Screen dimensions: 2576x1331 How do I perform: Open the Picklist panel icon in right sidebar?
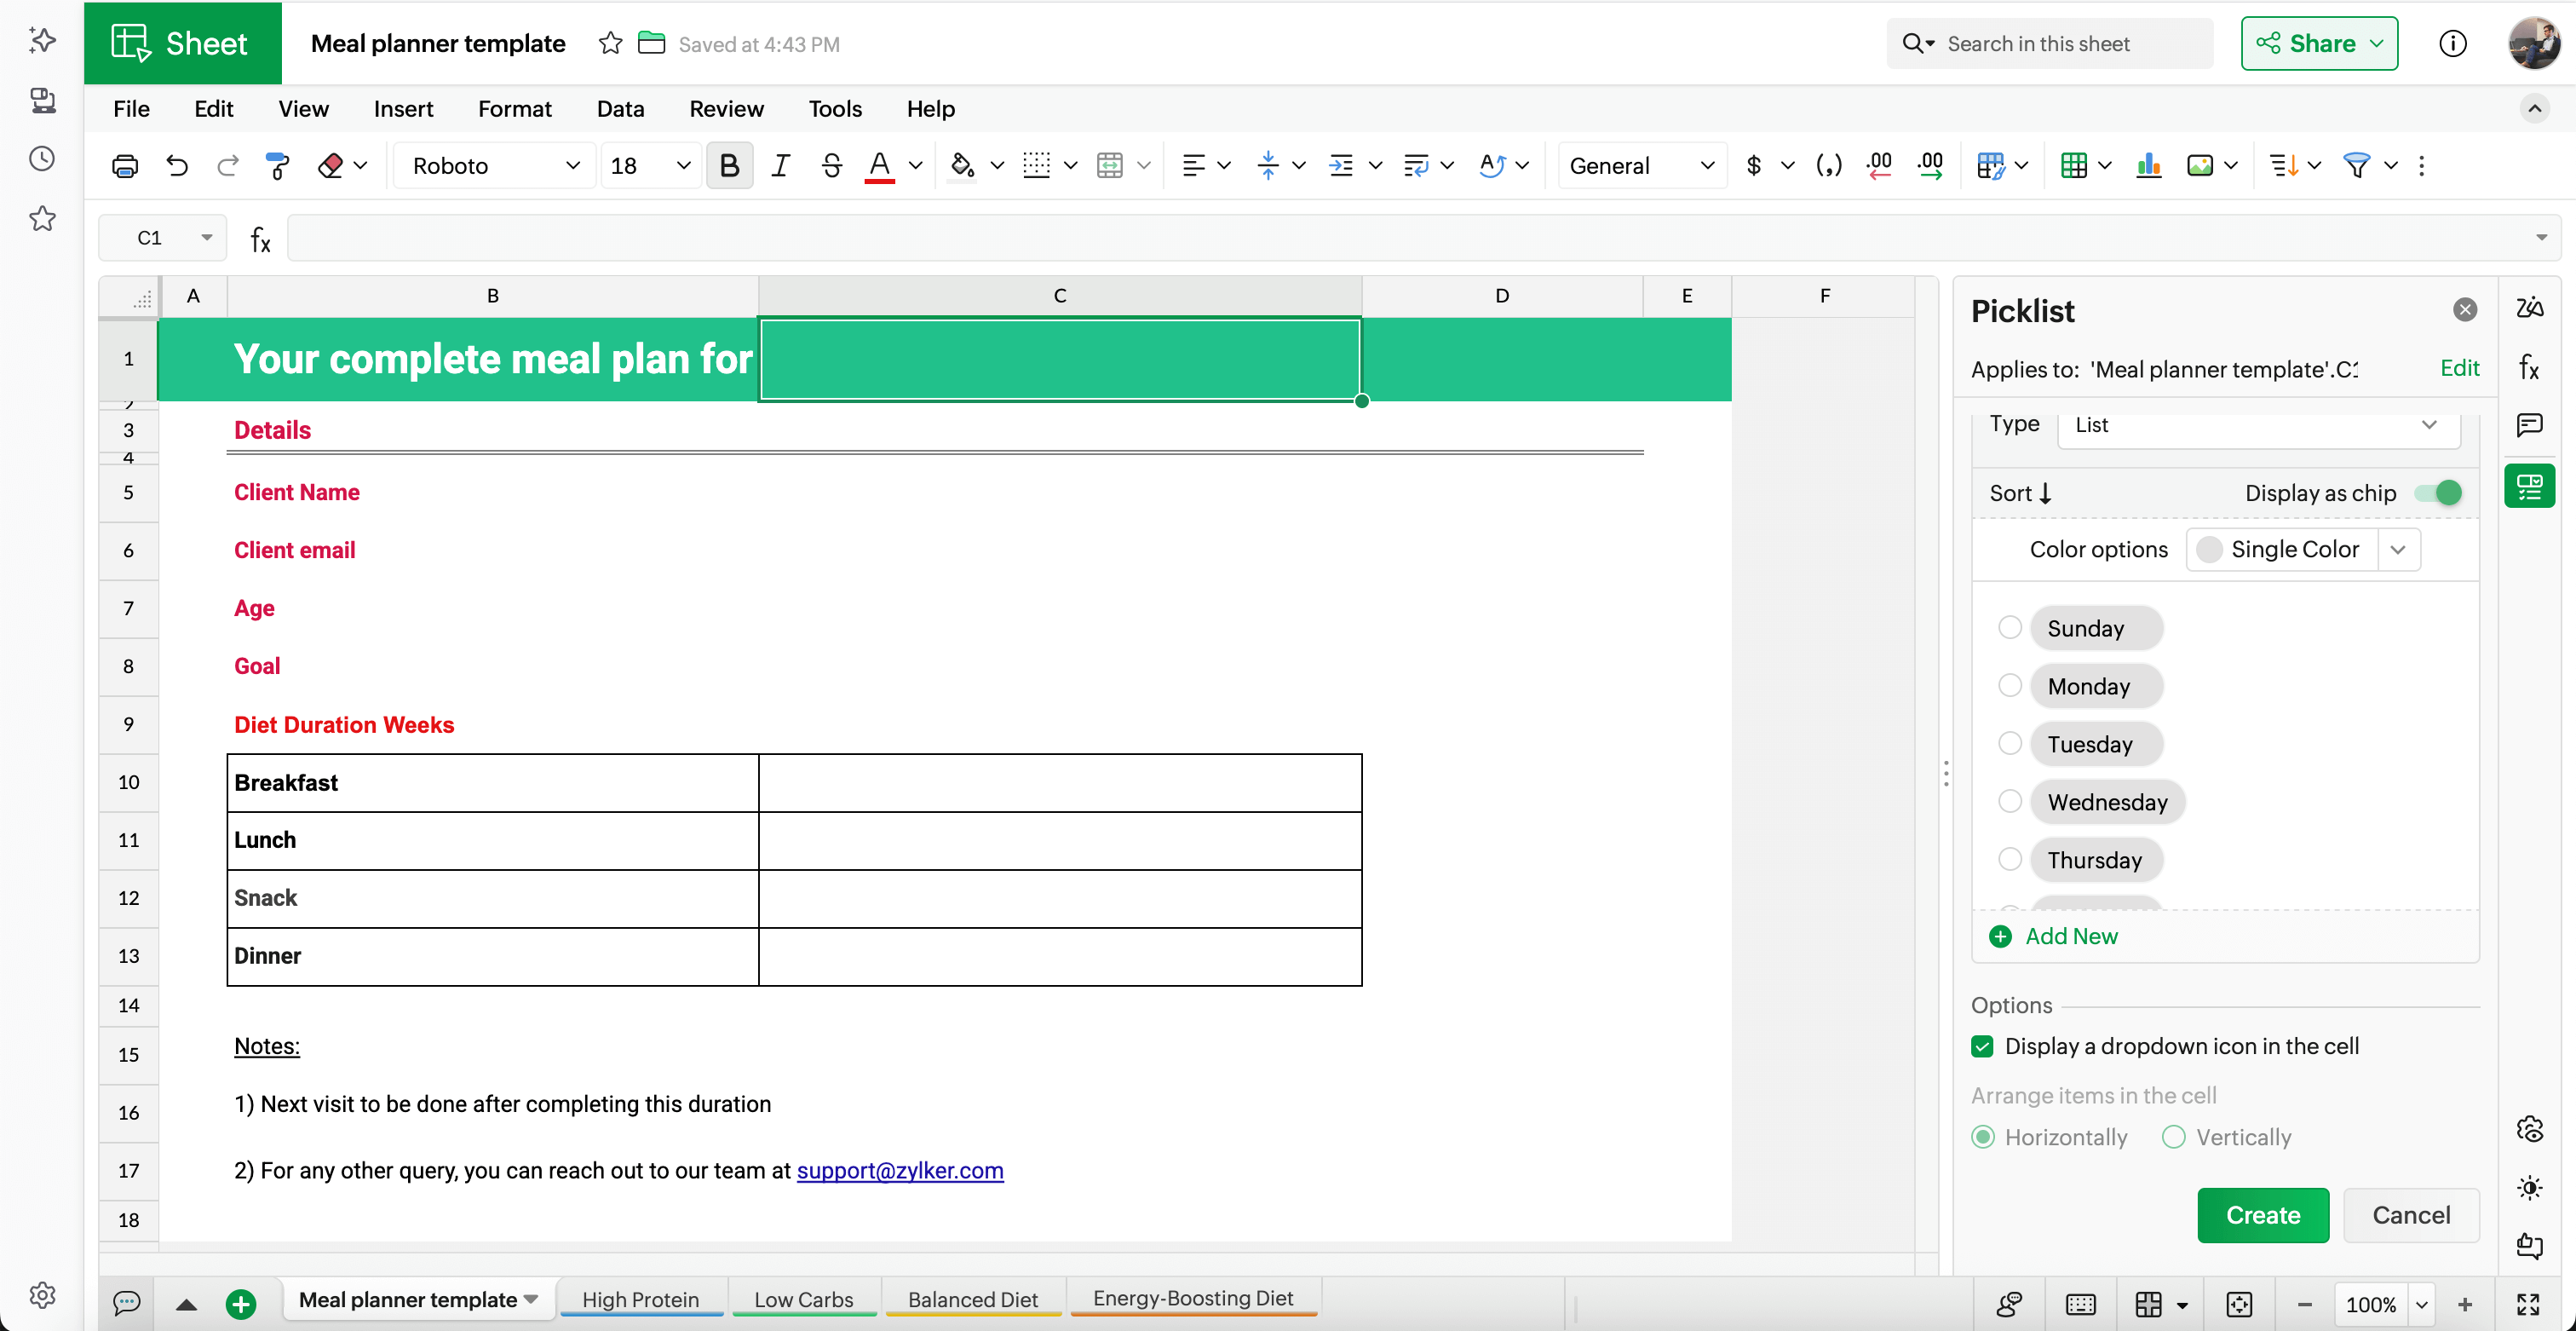click(x=2529, y=487)
